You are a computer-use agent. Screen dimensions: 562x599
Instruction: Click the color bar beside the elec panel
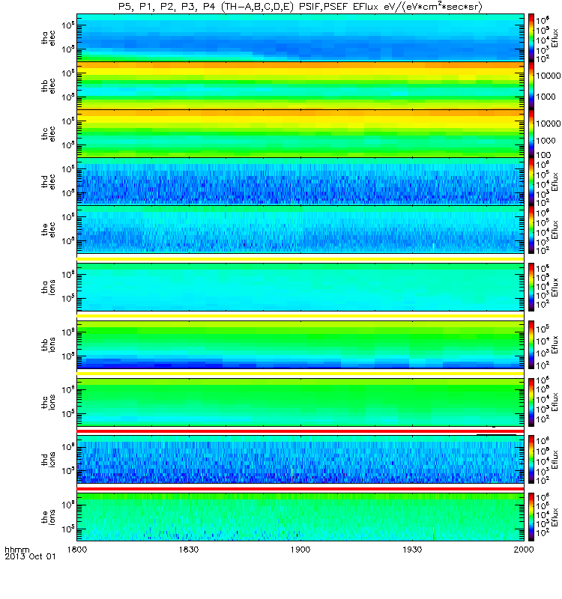coord(531,230)
